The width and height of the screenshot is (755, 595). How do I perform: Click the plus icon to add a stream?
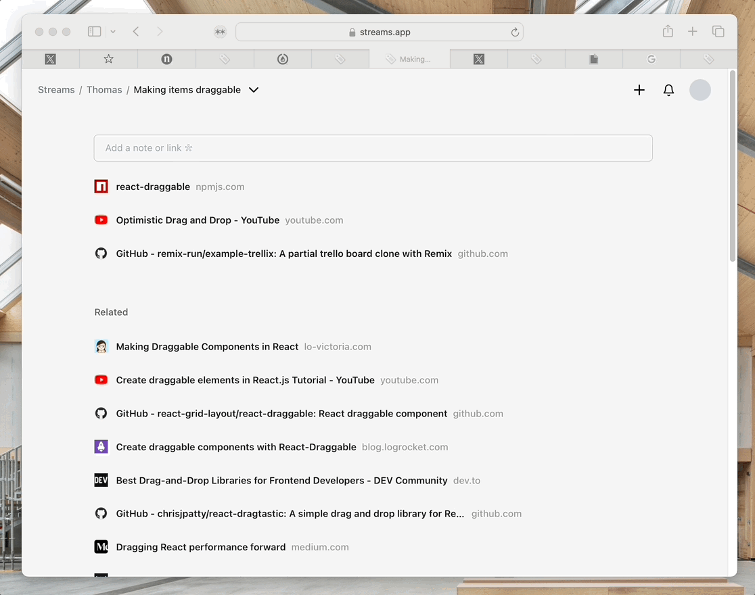[x=639, y=90]
